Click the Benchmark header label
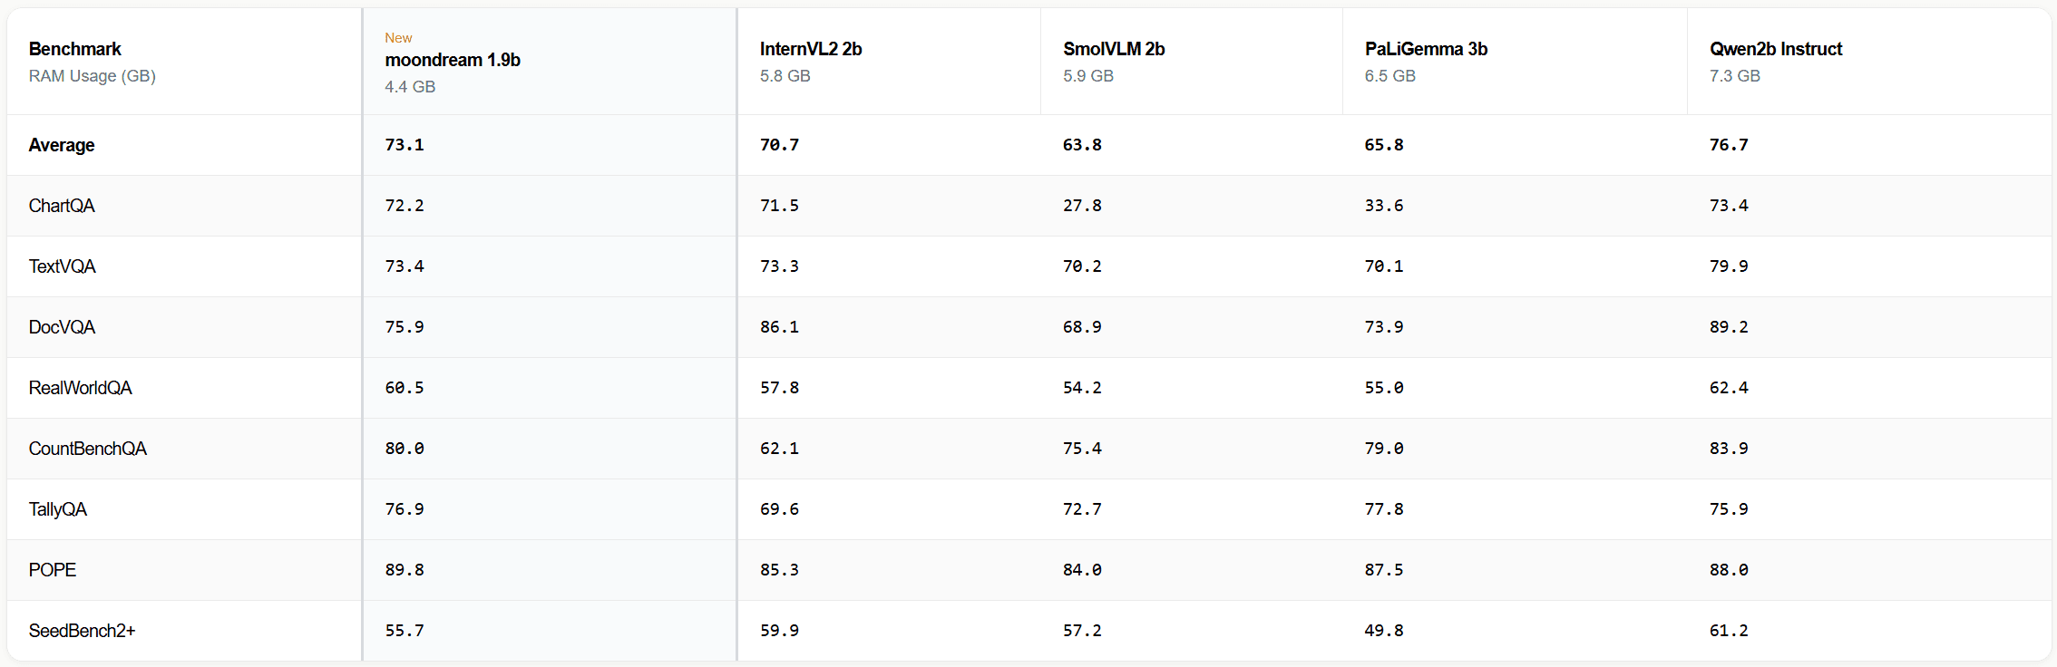The width and height of the screenshot is (2057, 667). [74, 49]
